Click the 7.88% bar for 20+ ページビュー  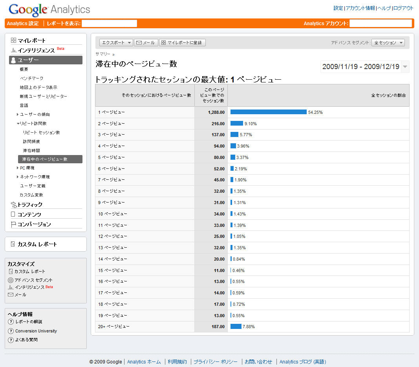(236, 327)
